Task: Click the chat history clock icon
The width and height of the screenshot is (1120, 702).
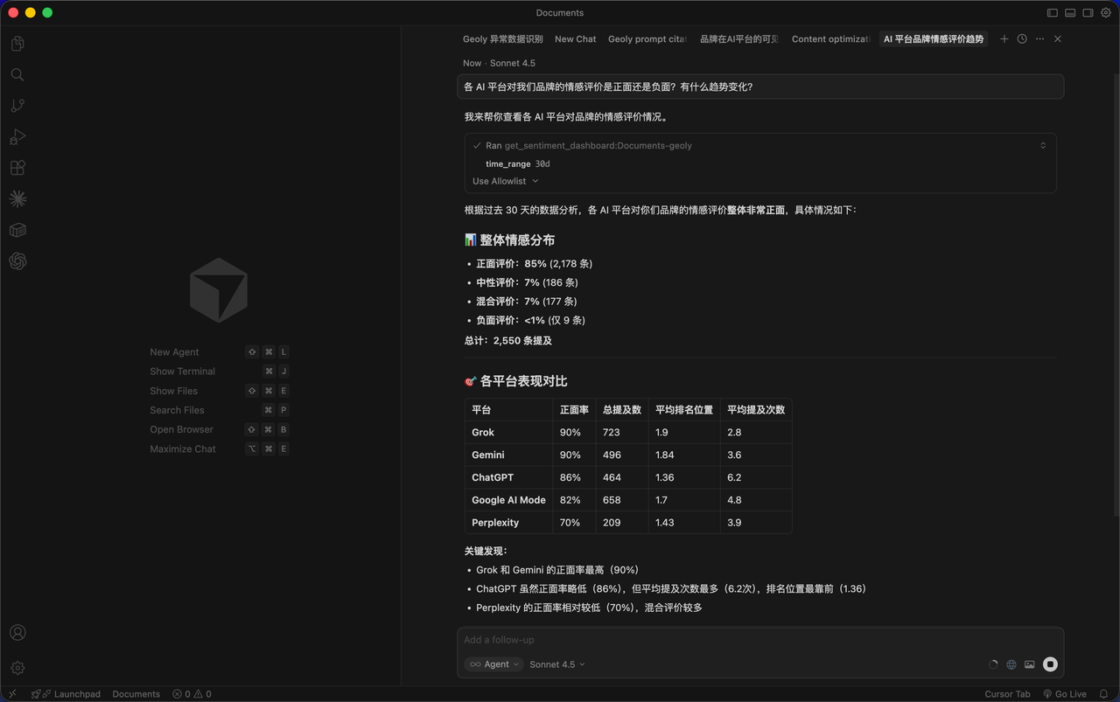Action: coord(1022,39)
